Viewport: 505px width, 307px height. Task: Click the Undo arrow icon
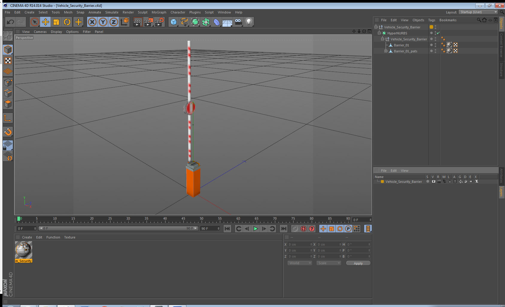[10, 22]
